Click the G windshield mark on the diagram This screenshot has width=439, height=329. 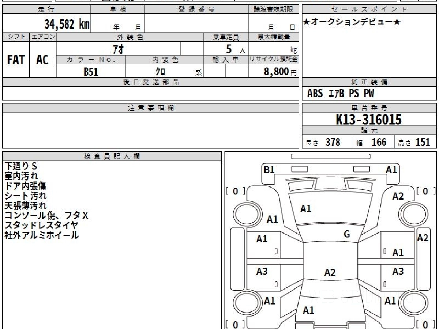(347, 234)
